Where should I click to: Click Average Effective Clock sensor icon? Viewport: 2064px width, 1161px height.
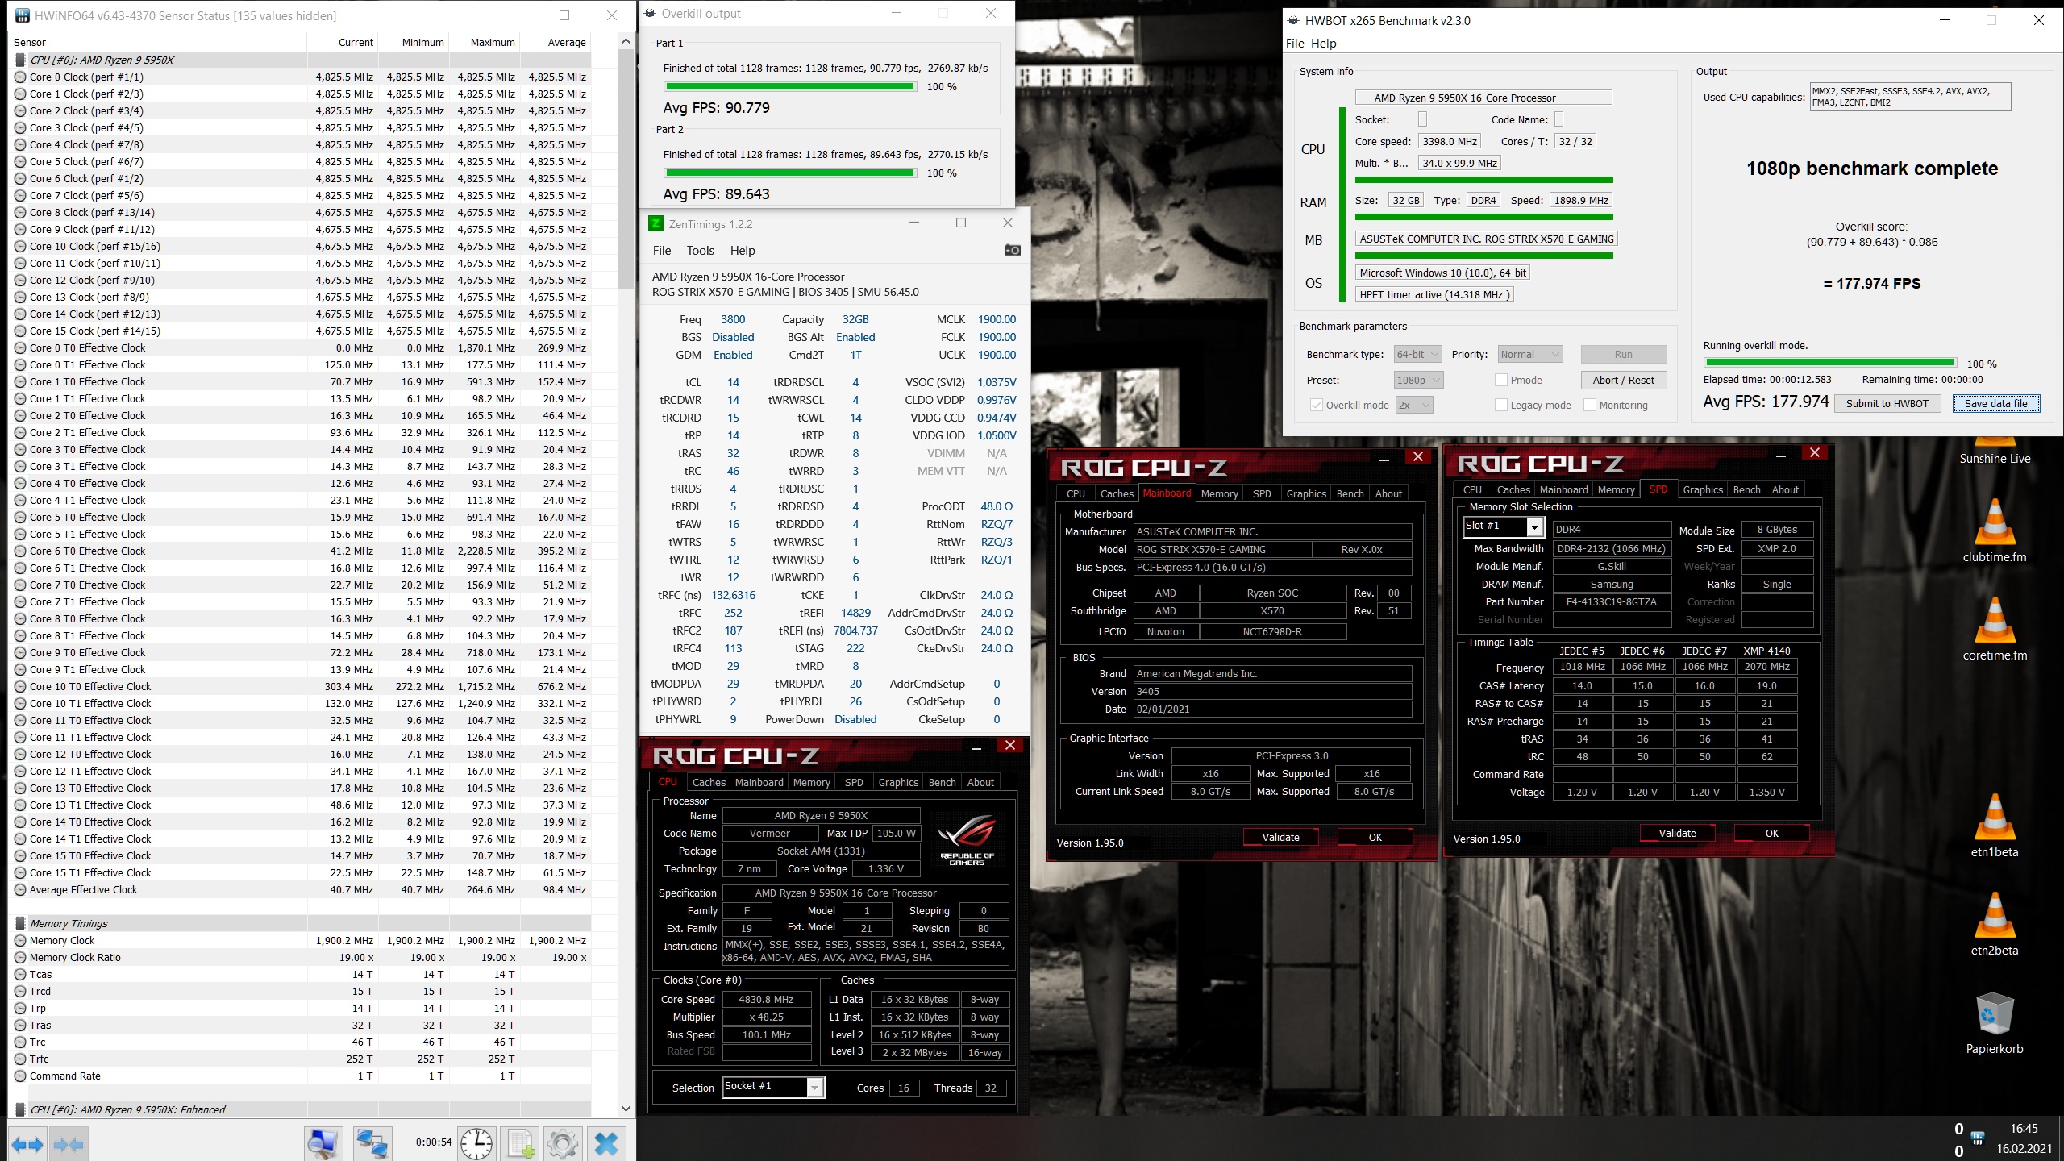[20, 890]
